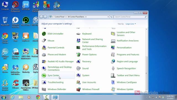Open the Windows Start button
Image resolution: width=177 pixels, height=100 pixels.
coord(4,97)
